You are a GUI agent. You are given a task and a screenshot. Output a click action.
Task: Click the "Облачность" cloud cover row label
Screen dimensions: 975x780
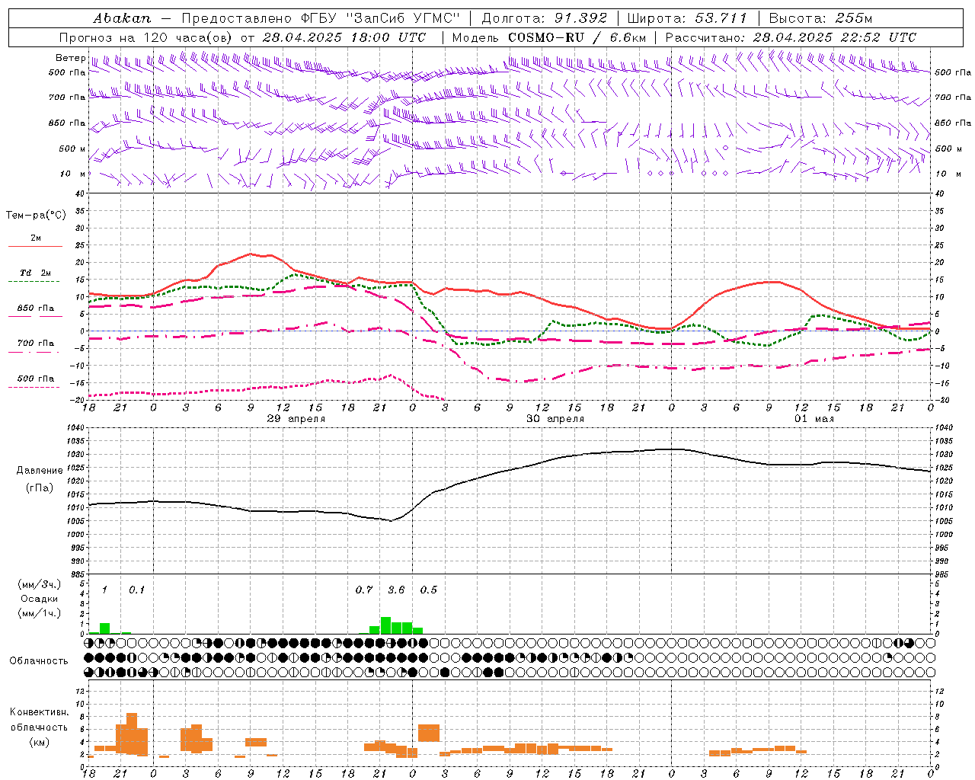[39, 661]
